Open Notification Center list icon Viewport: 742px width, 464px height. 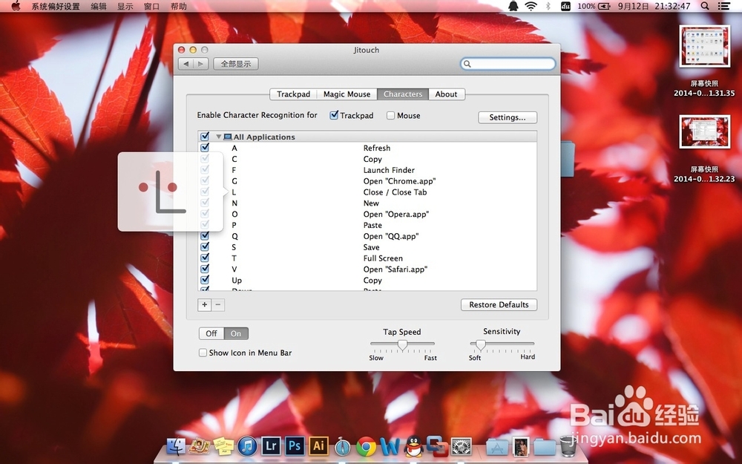coord(723,6)
